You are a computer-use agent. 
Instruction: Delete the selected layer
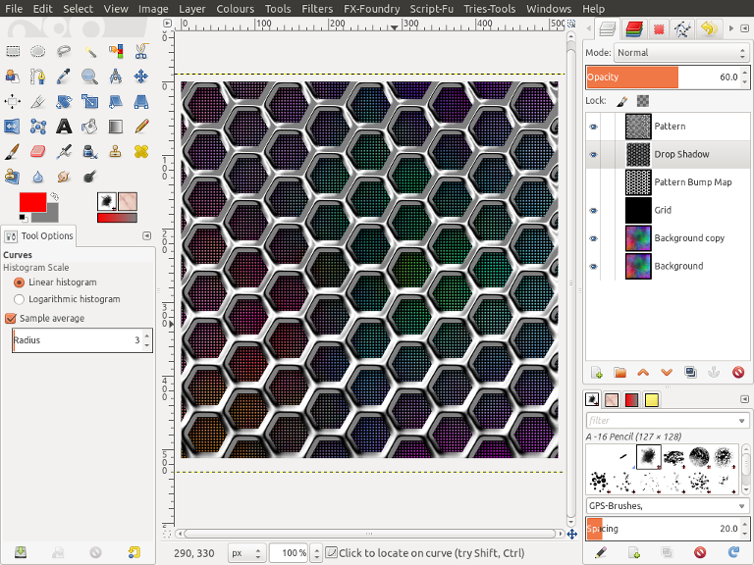coord(738,373)
